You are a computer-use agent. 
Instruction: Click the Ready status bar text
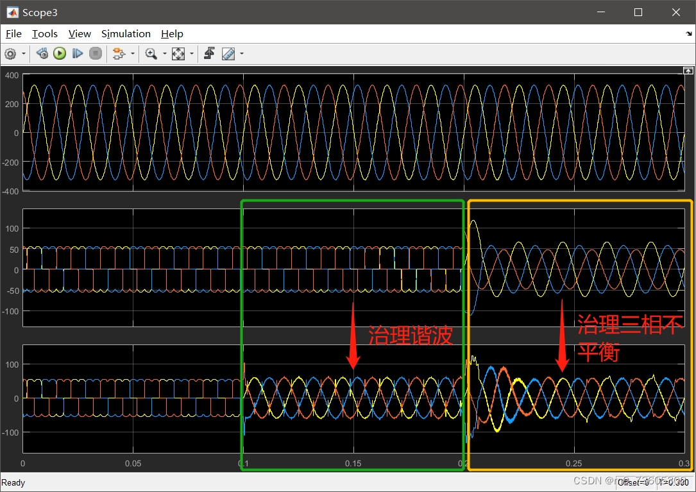point(13,482)
